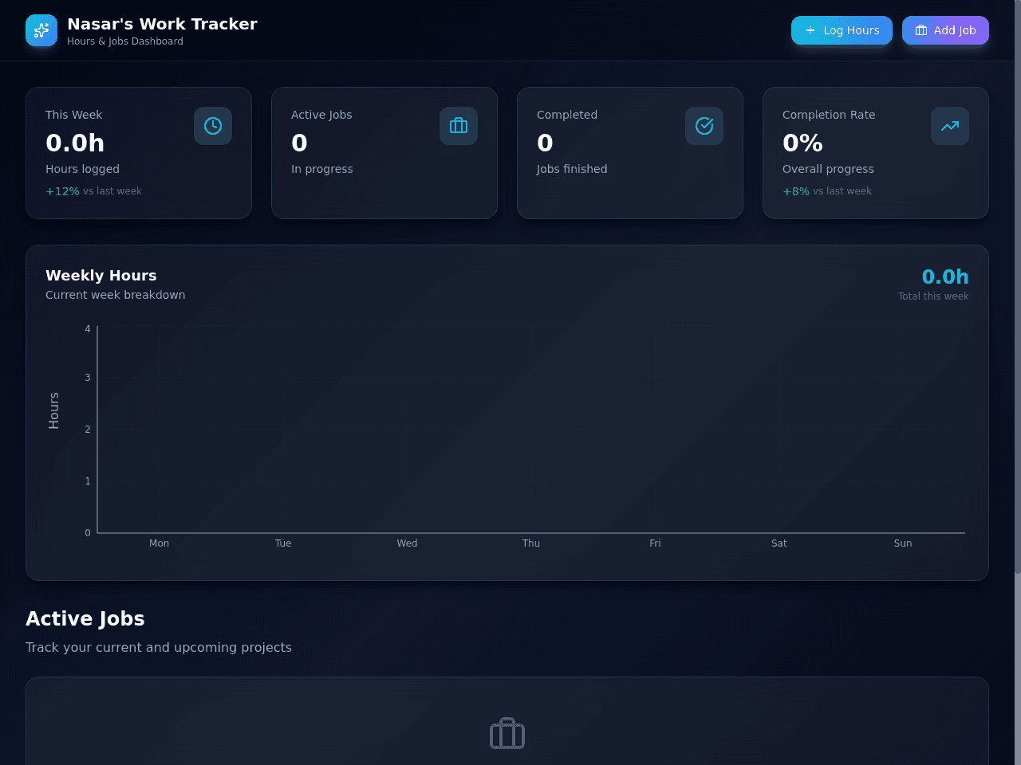Click the Tue label on chart axis
Viewport: 1021px width, 765px height.
[283, 543]
